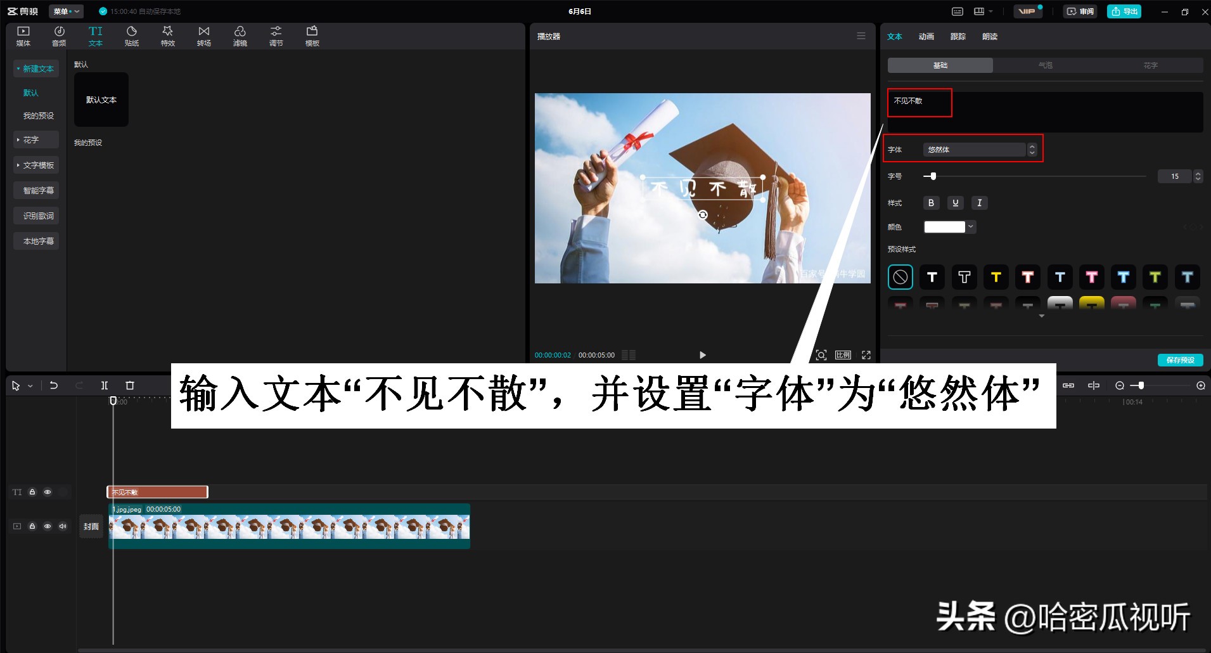Select the split tool above the timeline
The height and width of the screenshot is (653, 1211).
click(105, 385)
